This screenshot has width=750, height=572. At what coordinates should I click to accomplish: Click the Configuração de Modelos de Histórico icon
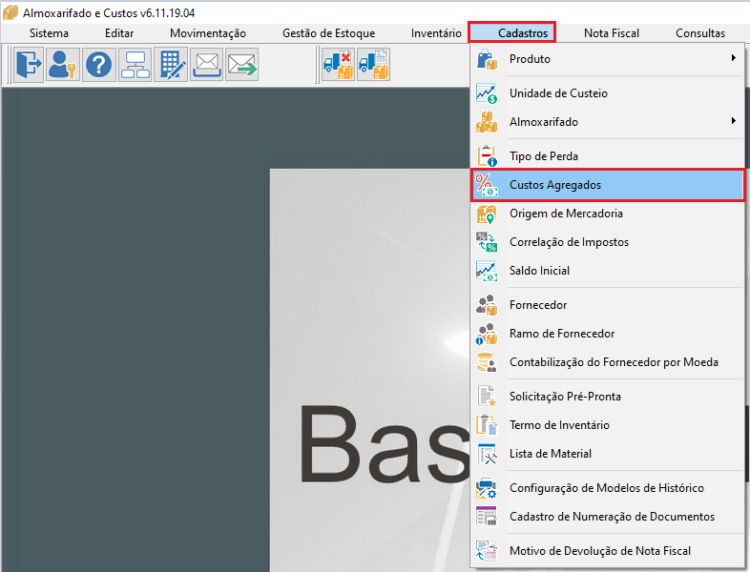coord(487,488)
